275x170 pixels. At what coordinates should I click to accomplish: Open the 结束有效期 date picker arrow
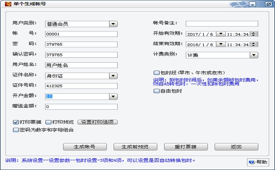(x=222, y=44)
